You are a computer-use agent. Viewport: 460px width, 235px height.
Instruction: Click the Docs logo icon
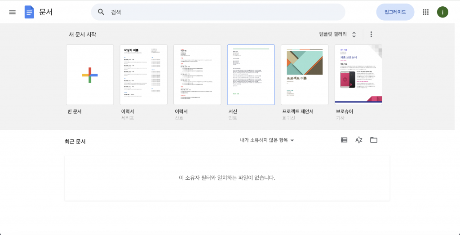click(x=29, y=12)
